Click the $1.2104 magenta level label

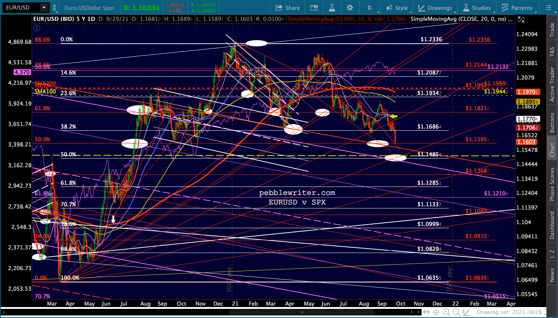coord(496,193)
